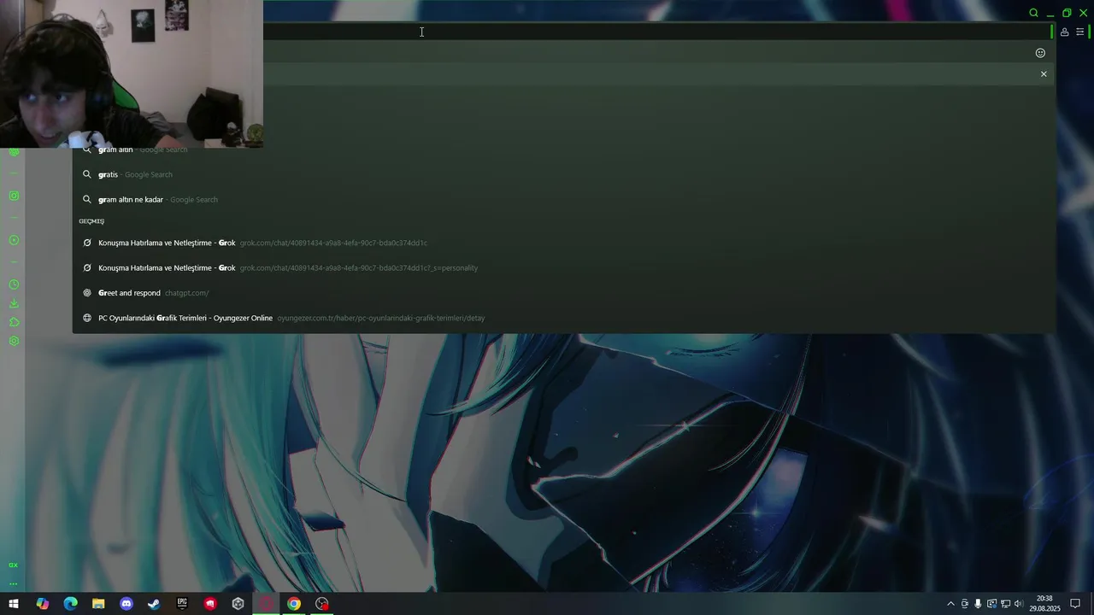This screenshot has height=615, width=1094.
Task: Switch to Google Chrome in taskbar
Action: 294,604
